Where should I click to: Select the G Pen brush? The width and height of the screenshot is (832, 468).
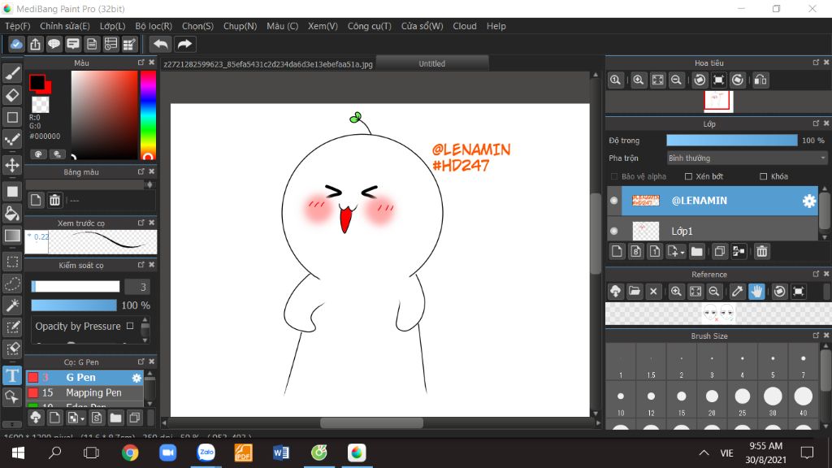(x=84, y=378)
